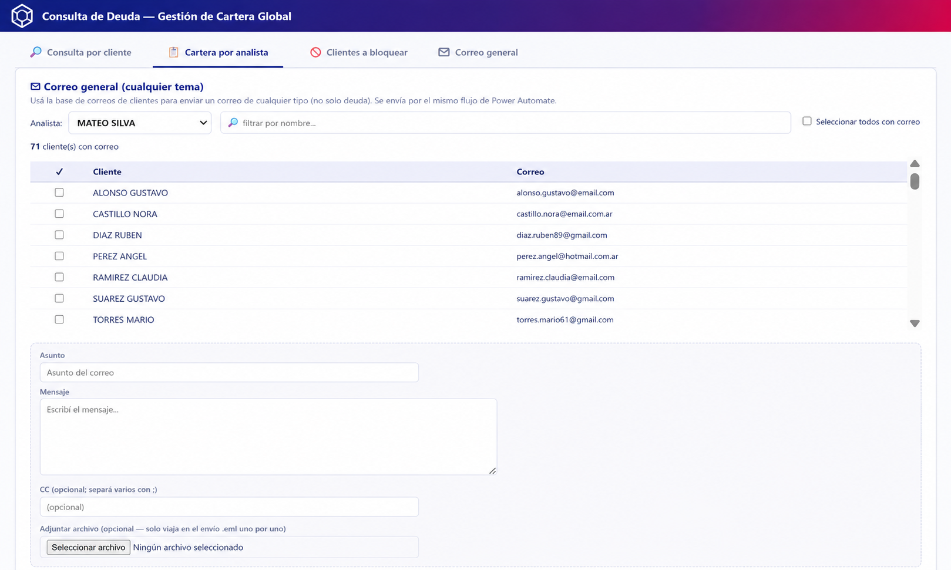Toggle the RAMIREZ CLAUDIA checkbox
The height and width of the screenshot is (570, 951).
point(59,277)
